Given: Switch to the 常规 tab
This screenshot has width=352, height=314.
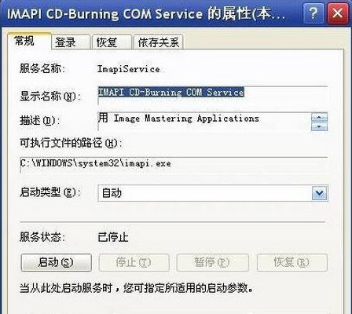Looking at the screenshot, I should point(29,41).
